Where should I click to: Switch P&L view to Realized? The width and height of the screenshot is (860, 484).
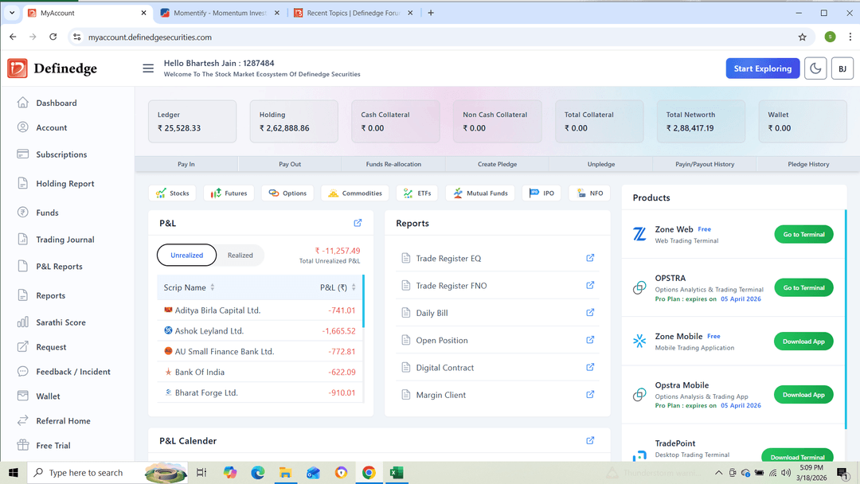pyautogui.click(x=240, y=255)
